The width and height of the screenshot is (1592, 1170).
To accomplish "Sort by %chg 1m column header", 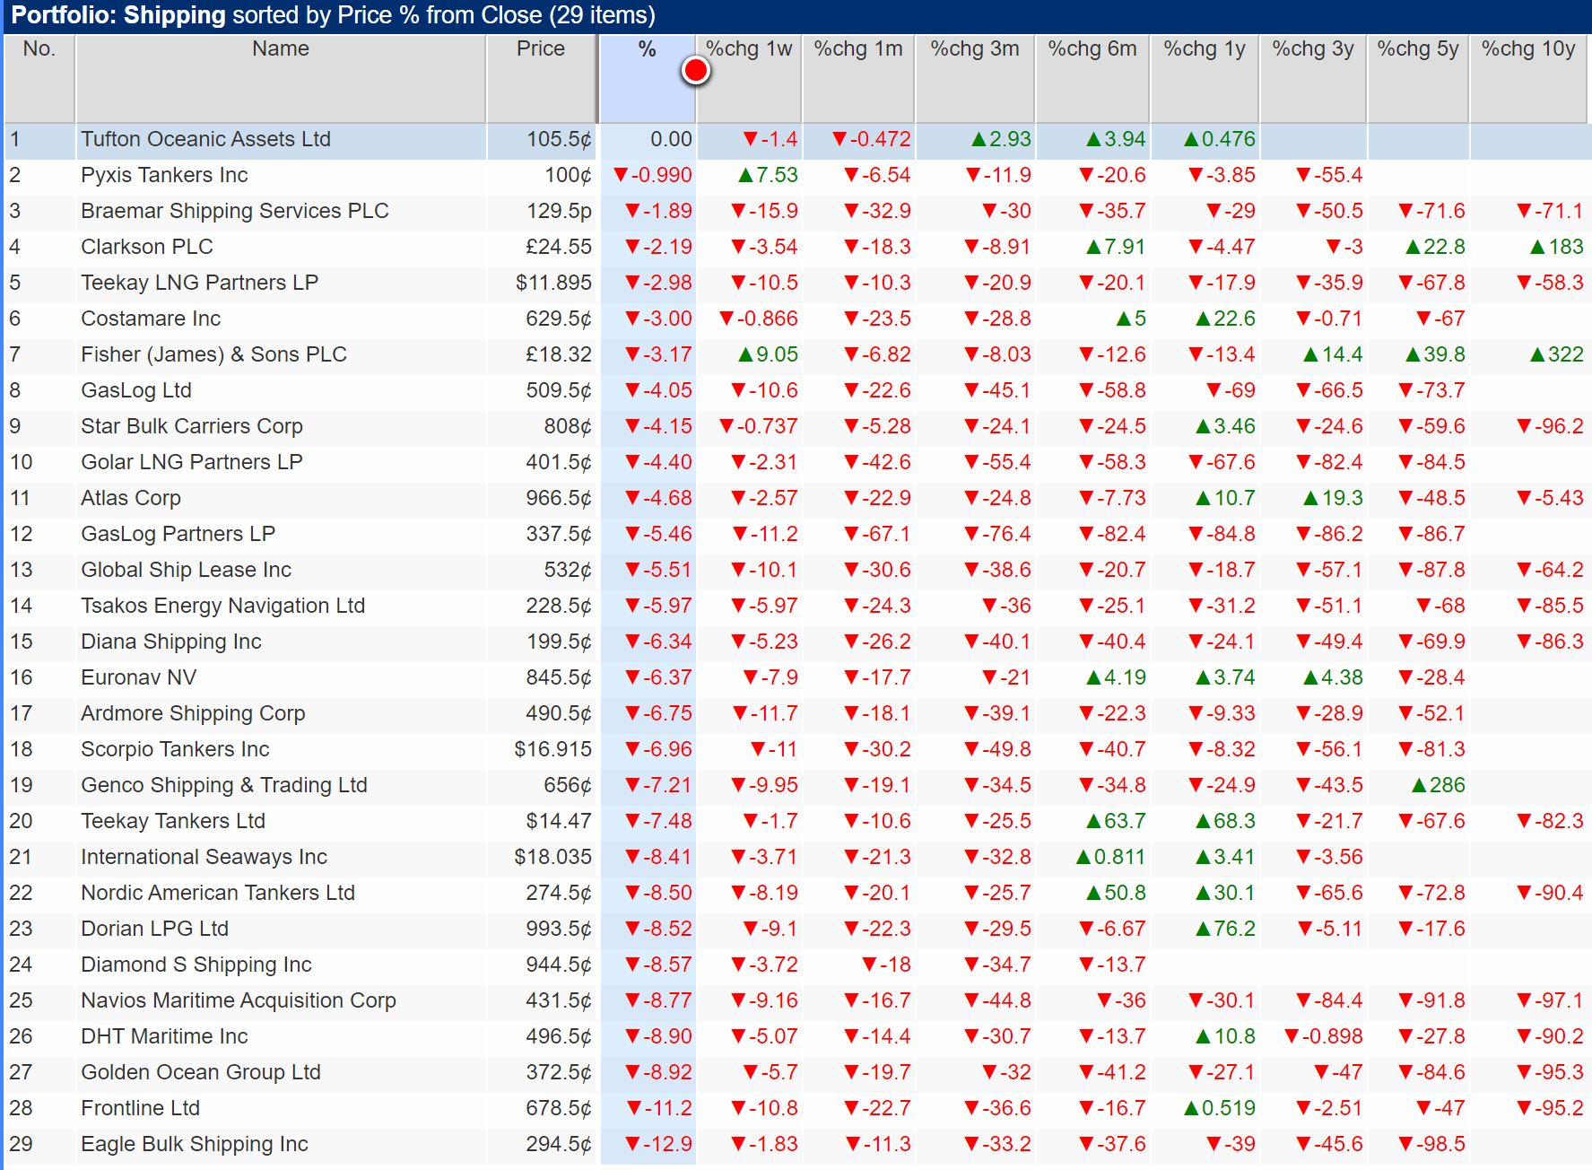I will [x=859, y=78].
